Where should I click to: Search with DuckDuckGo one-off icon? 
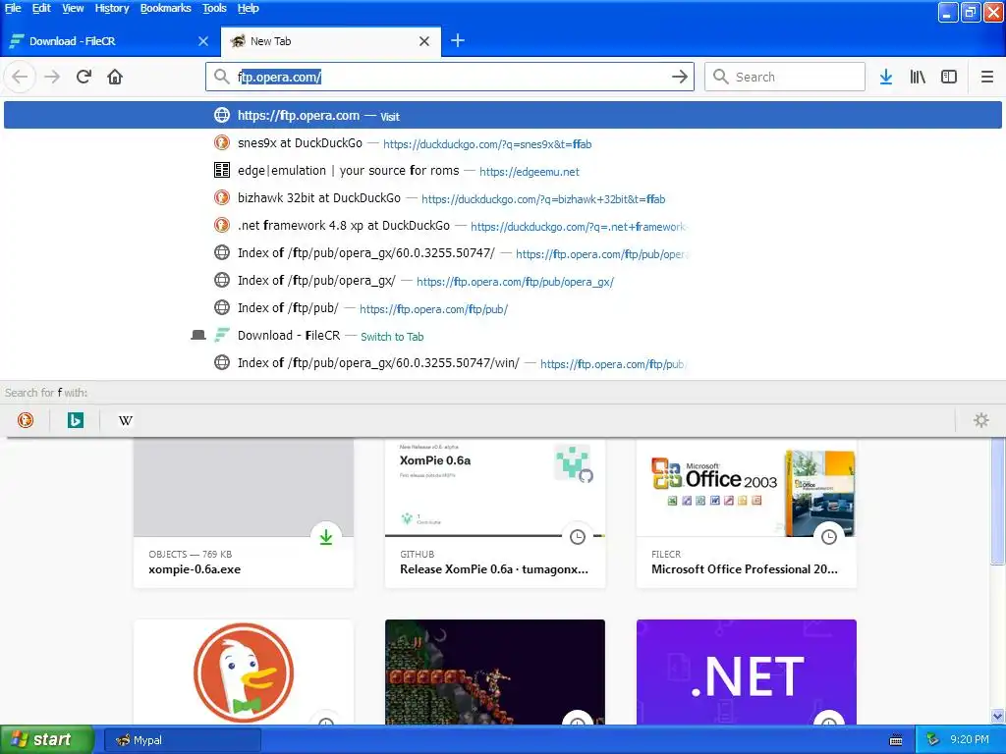(25, 420)
